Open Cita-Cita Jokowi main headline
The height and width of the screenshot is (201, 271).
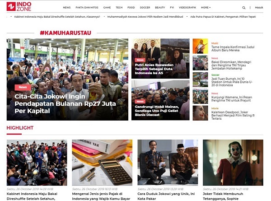pyautogui.click(x=65, y=103)
